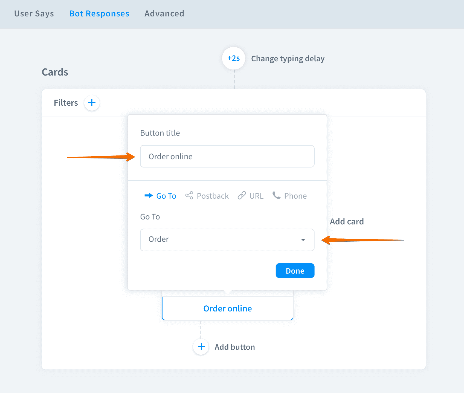Viewport: 464px width, 393px height.
Task: Click the Change typing delay label
Action: pyautogui.click(x=288, y=59)
